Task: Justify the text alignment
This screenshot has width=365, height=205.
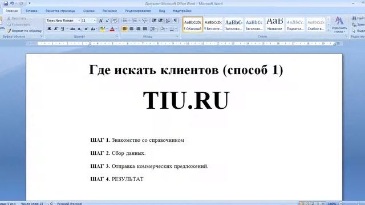Action: pos(145,29)
